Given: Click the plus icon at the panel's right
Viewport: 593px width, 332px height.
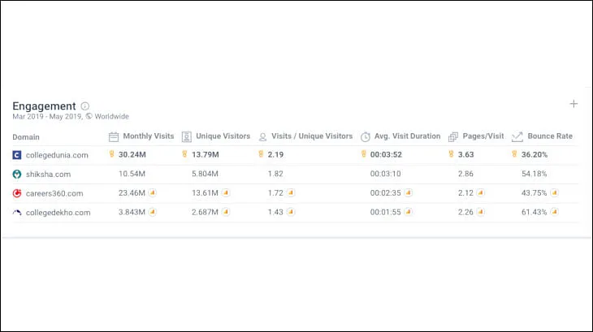Looking at the screenshot, I should [574, 104].
